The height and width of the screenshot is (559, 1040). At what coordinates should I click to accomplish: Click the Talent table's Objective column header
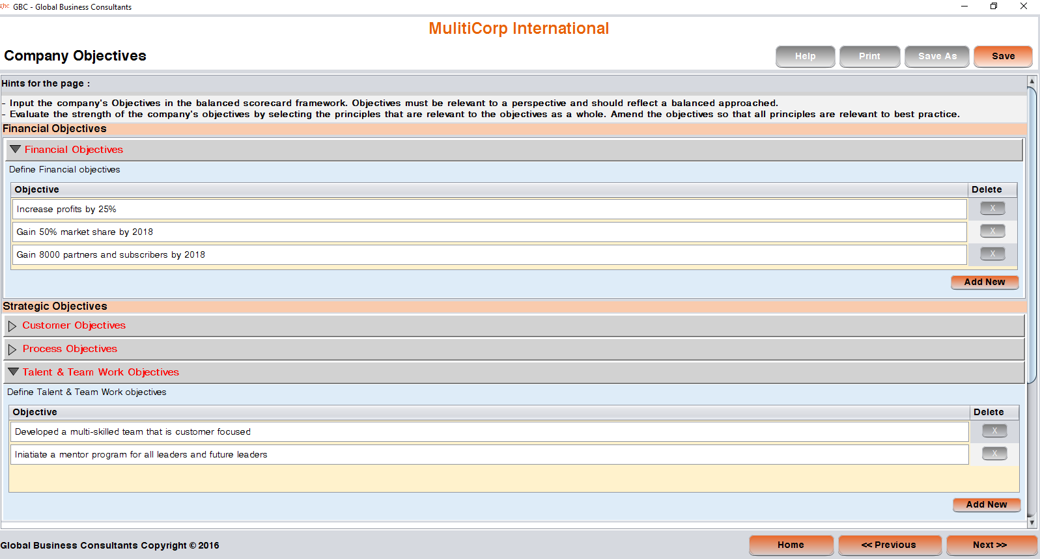pyautogui.click(x=490, y=412)
